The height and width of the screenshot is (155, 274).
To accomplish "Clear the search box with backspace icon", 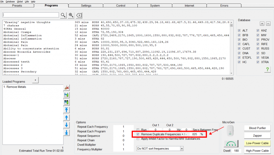I will pyautogui.click(x=79, y=15).
